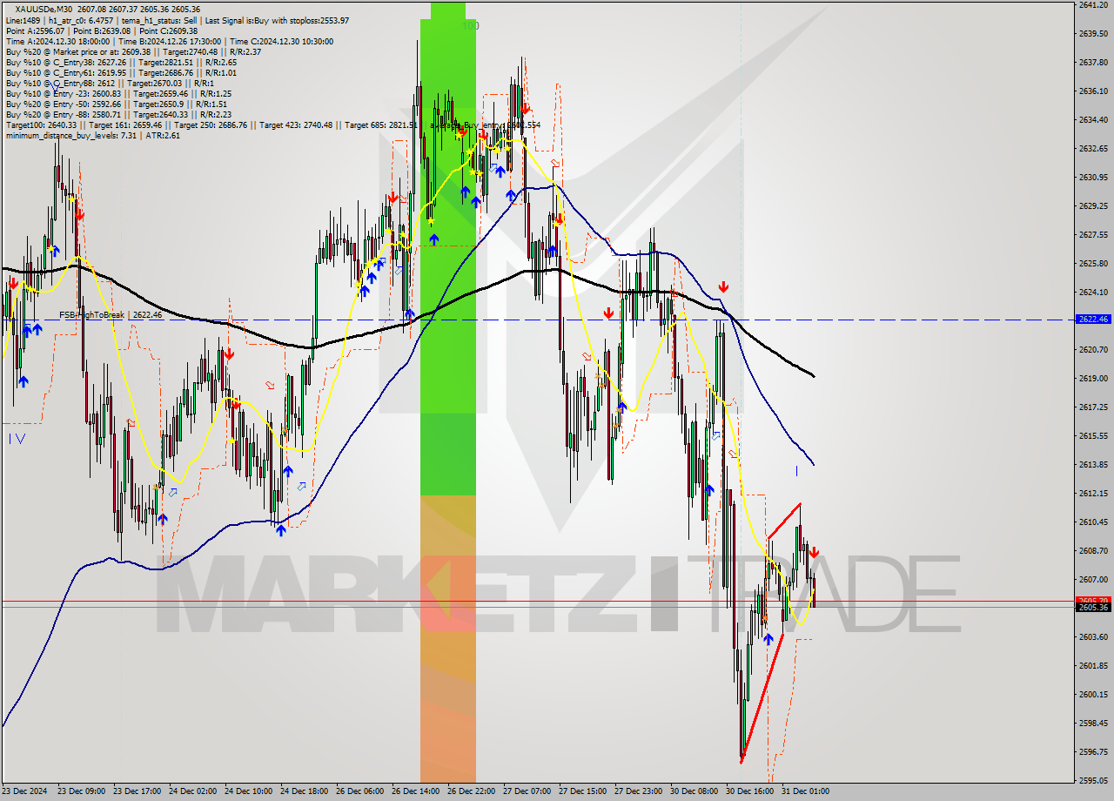Select the minimum_distance_buy_levels ATR line

click(x=92, y=135)
